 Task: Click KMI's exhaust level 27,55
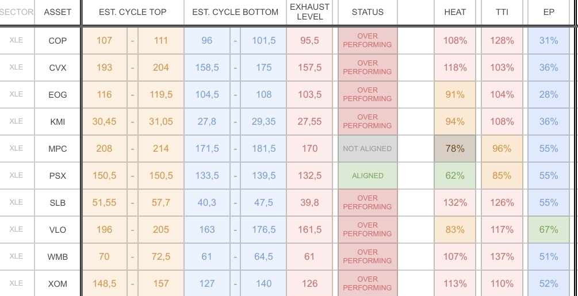coord(309,121)
